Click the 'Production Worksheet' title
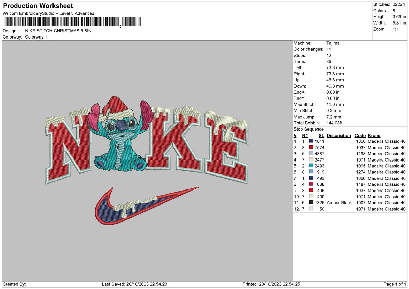This screenshot has height=289, width=409. click(38, 6)
